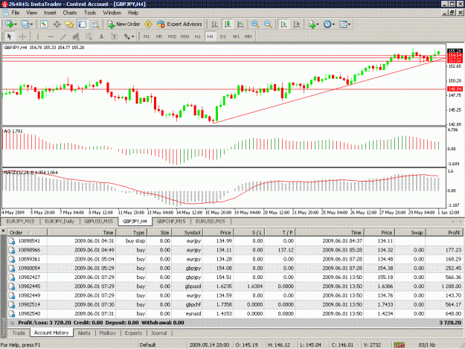Image resolution: width=465 pixels, height=349 pixels.
Task: Toggle chart Auto Scroll icon
Action: (x=283, y=25)
